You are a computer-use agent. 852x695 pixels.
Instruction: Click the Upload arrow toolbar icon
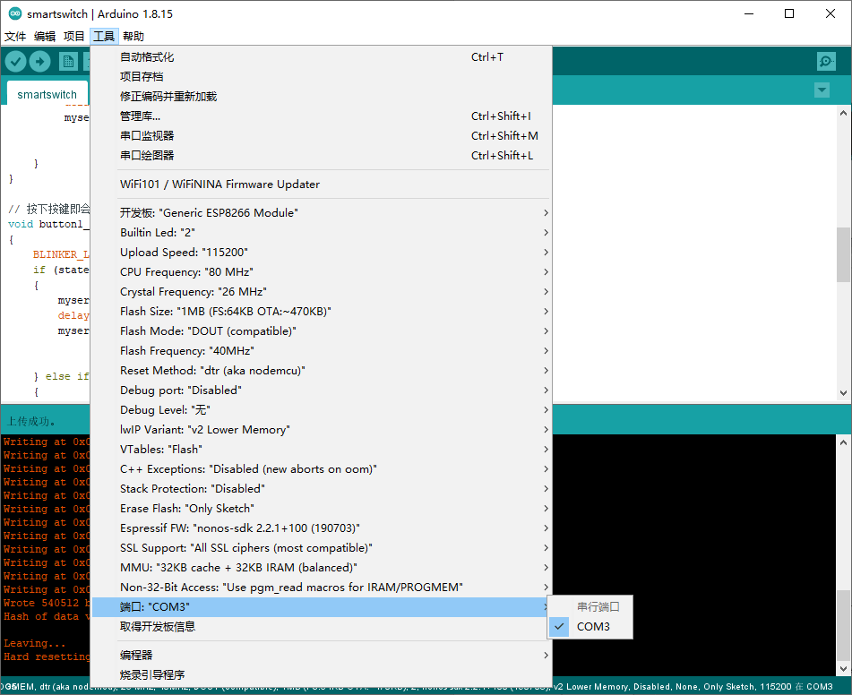tap(39, 62)
